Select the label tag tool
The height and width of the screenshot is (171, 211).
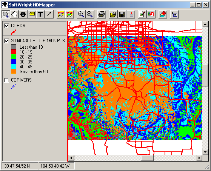coord(32,14)
